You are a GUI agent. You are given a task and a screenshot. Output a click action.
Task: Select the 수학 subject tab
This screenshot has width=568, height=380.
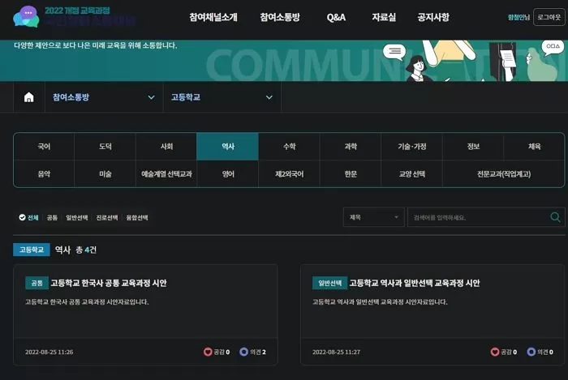[289, 147]
